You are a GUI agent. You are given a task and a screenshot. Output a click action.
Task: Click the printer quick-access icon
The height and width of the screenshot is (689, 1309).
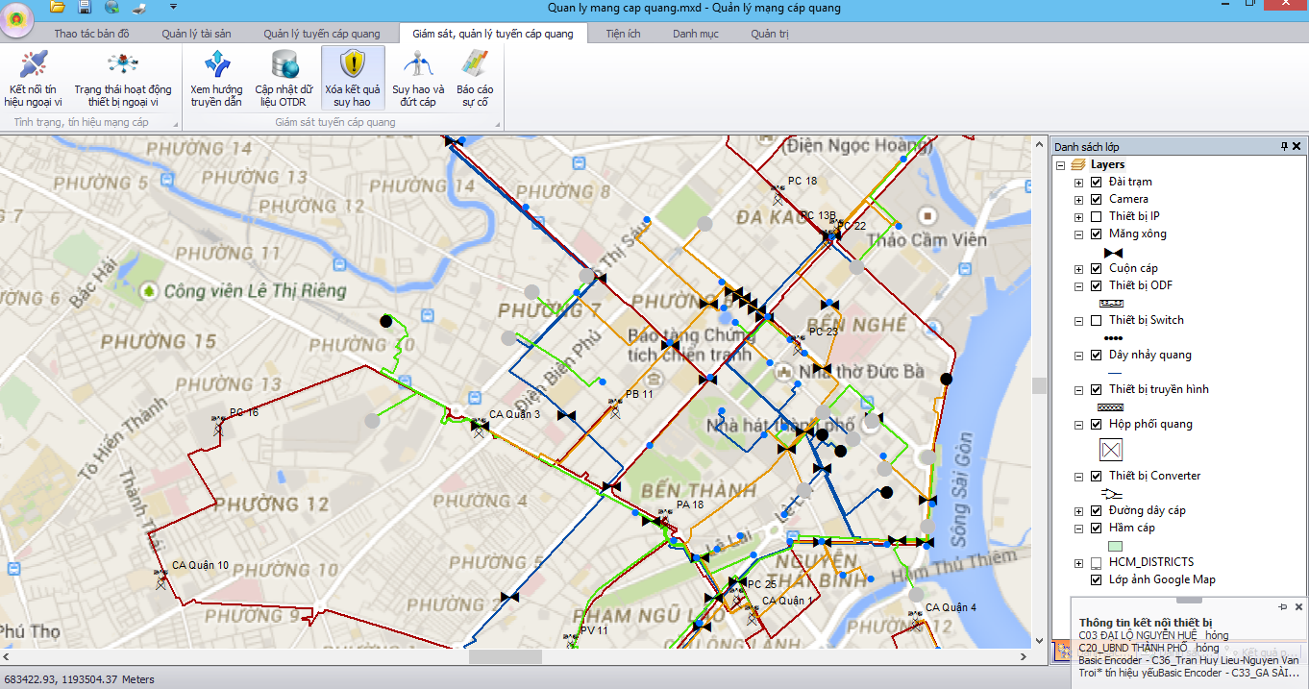click(138, 8)
